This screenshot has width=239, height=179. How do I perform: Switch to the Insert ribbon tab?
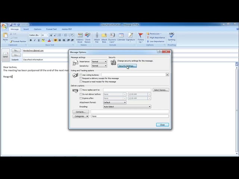26,29
